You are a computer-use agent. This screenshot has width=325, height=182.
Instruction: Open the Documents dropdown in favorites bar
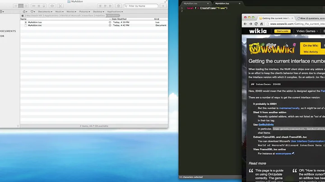tap(45, 12)
